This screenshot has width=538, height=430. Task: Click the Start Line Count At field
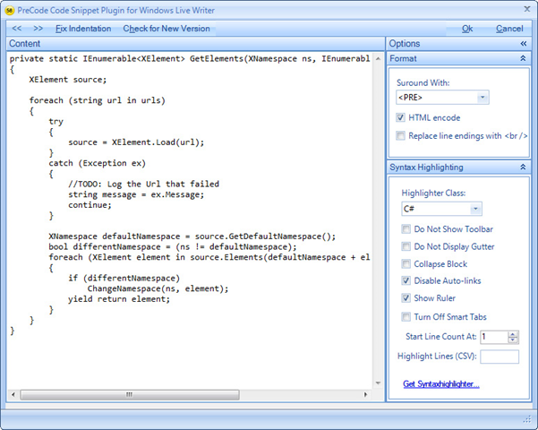pyautogui.click(x=494, y=337)
